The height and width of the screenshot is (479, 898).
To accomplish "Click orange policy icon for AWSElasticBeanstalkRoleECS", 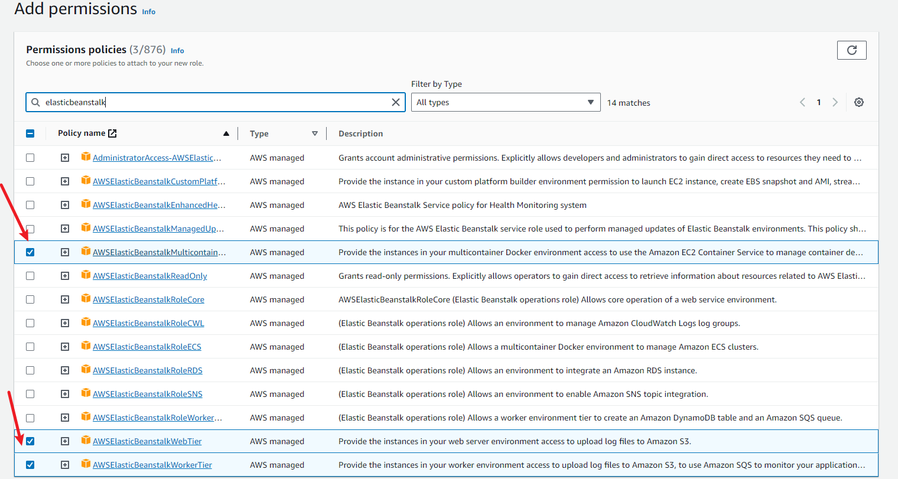I will point(86,346).
